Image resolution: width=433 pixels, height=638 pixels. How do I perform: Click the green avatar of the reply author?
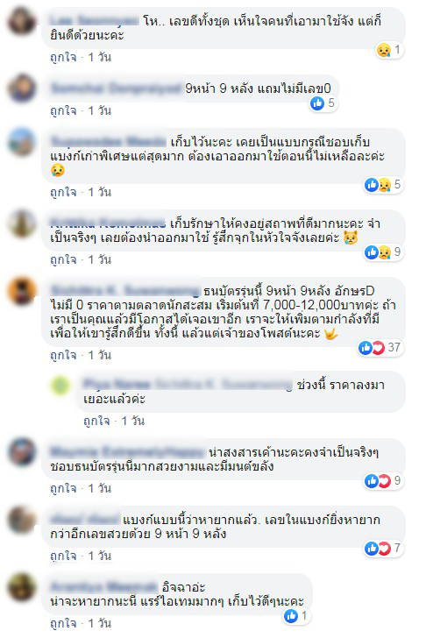[x=60, y=385]
